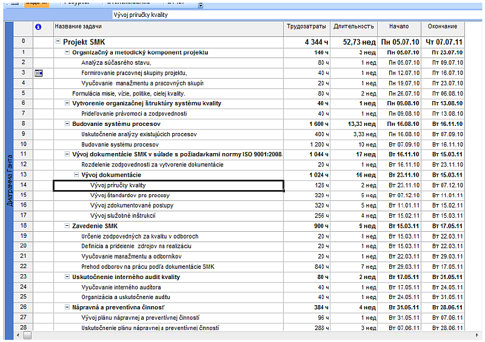Screen dimensions: 485x342
Task: Click the Длительность column header
Action: (x=353, y=29)
